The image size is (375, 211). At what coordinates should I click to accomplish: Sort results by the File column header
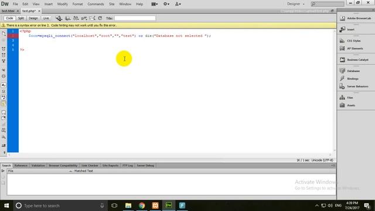coord(40,171)
